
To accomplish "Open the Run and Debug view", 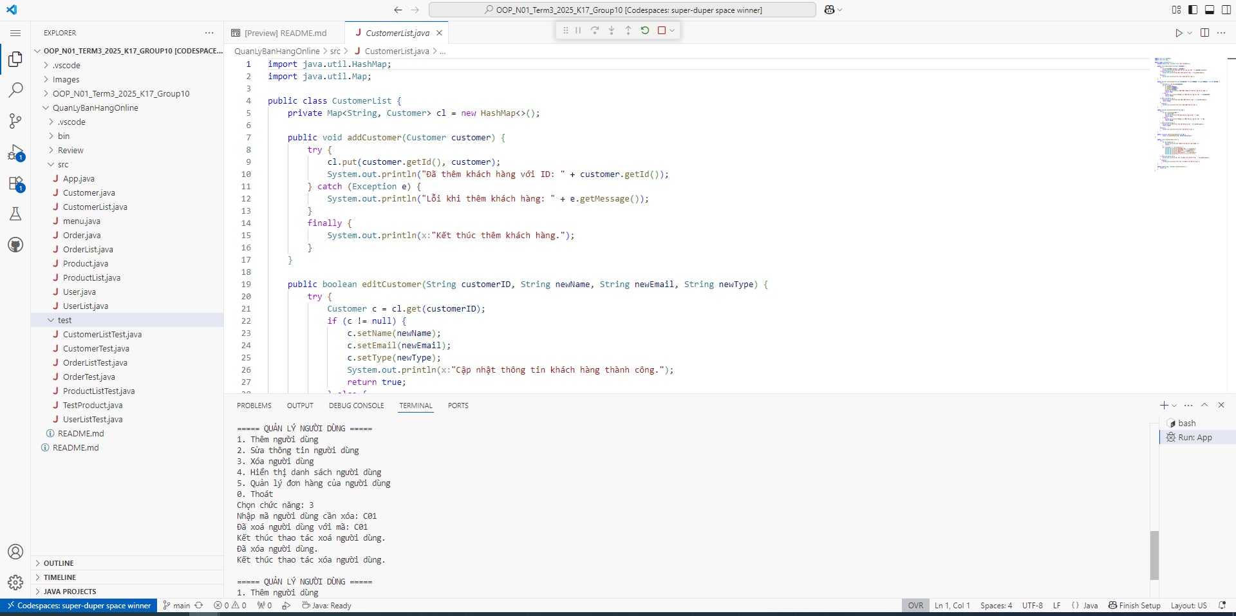I will pos(15,153).
